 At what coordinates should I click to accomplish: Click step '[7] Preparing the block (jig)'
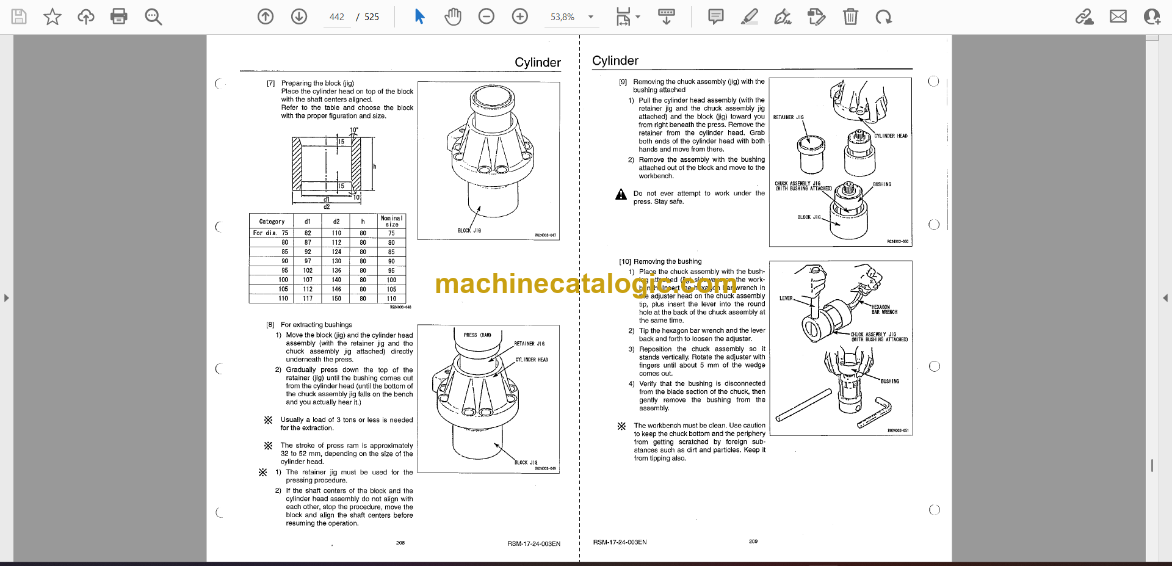click(x=310, y=83)
